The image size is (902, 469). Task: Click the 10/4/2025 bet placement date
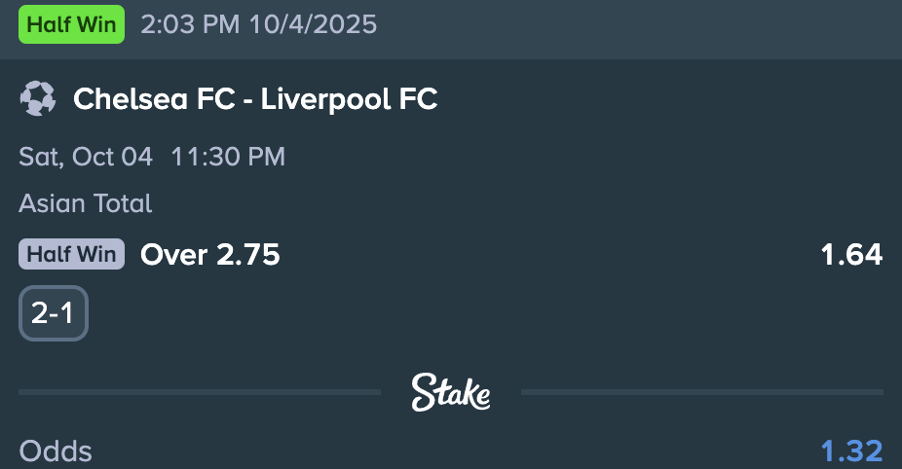click(312, 24)
